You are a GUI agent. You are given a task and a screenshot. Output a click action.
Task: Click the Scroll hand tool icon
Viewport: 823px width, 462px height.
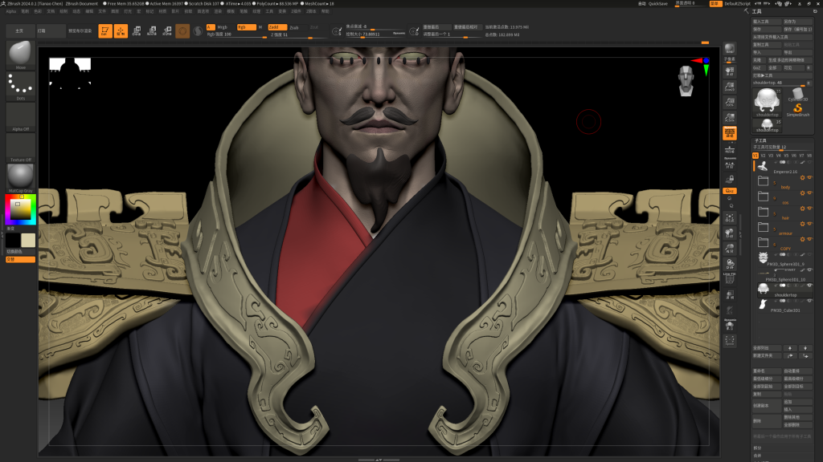point(730,71)
